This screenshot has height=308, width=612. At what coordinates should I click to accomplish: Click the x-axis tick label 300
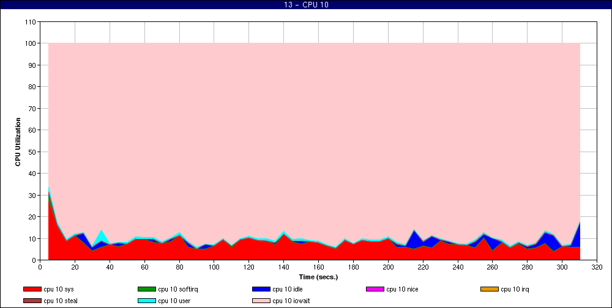point(562,267)
